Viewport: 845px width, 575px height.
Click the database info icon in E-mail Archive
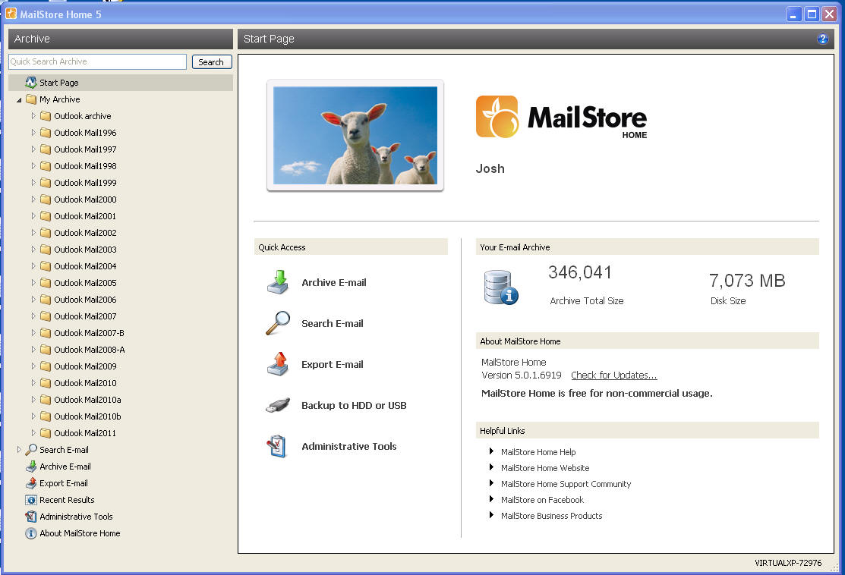click(x=500, y=287)
